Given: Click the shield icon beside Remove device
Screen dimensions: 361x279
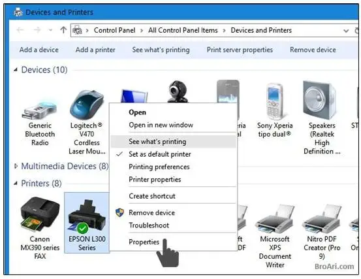Looking at the screenshot, I should [119, 212].
